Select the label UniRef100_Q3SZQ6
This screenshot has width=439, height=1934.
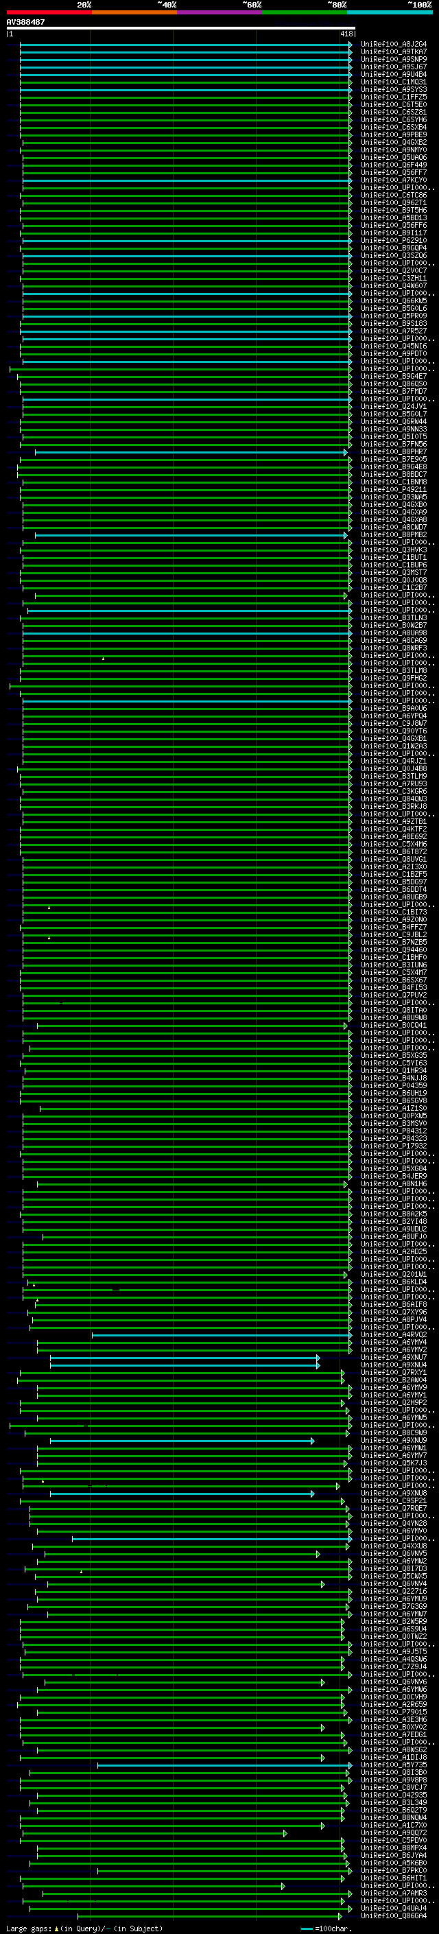tap(394, 255)
